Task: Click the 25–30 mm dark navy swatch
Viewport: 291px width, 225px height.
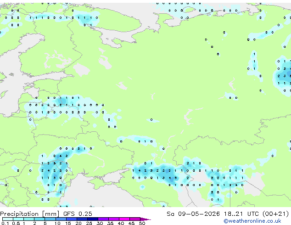Action: pos(93,219)
